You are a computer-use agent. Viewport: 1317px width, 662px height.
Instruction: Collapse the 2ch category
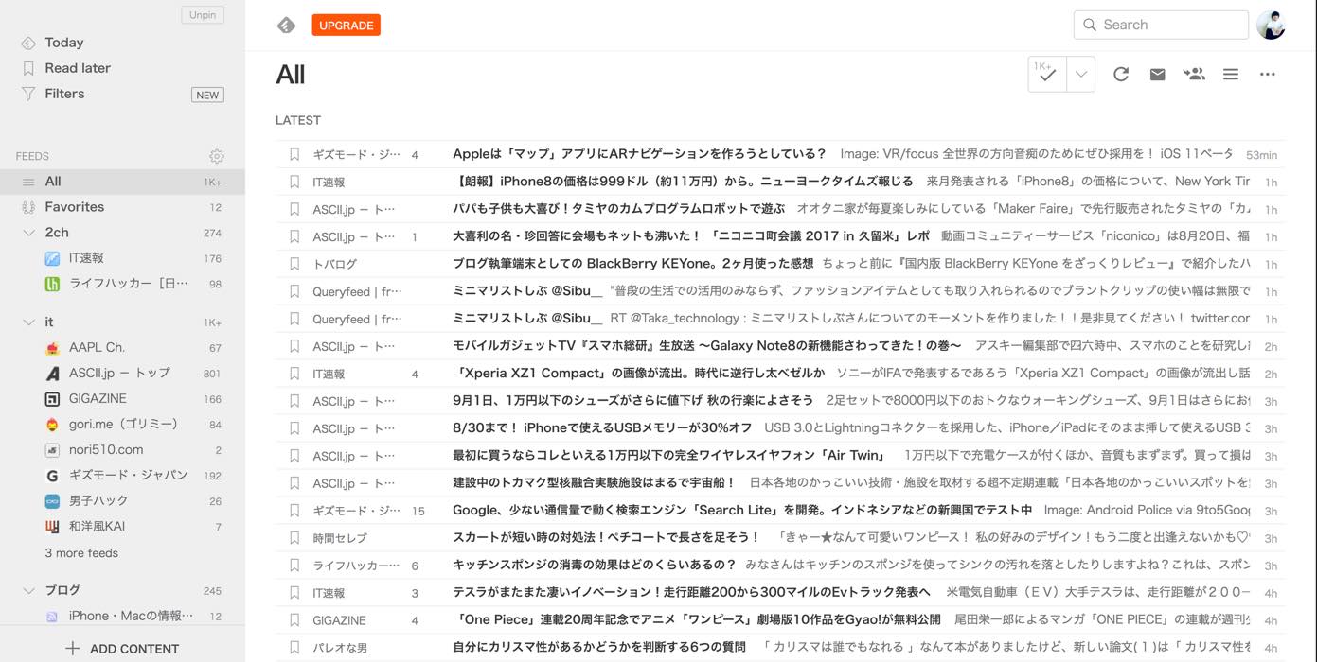point(28,233)
